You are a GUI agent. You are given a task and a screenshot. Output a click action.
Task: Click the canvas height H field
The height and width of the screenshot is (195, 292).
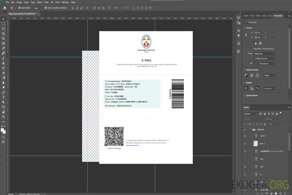tap(258, 37)
